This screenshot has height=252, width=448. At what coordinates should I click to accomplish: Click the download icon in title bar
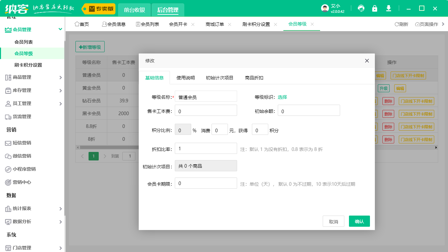(389, 9)
